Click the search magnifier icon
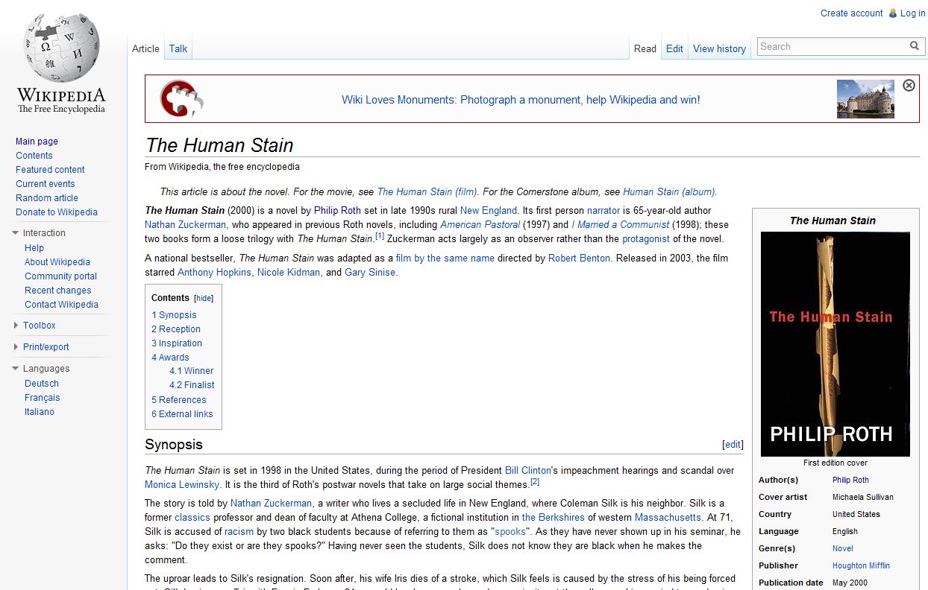The height and width of the screenshot is (590, 928). coord(915,46)
